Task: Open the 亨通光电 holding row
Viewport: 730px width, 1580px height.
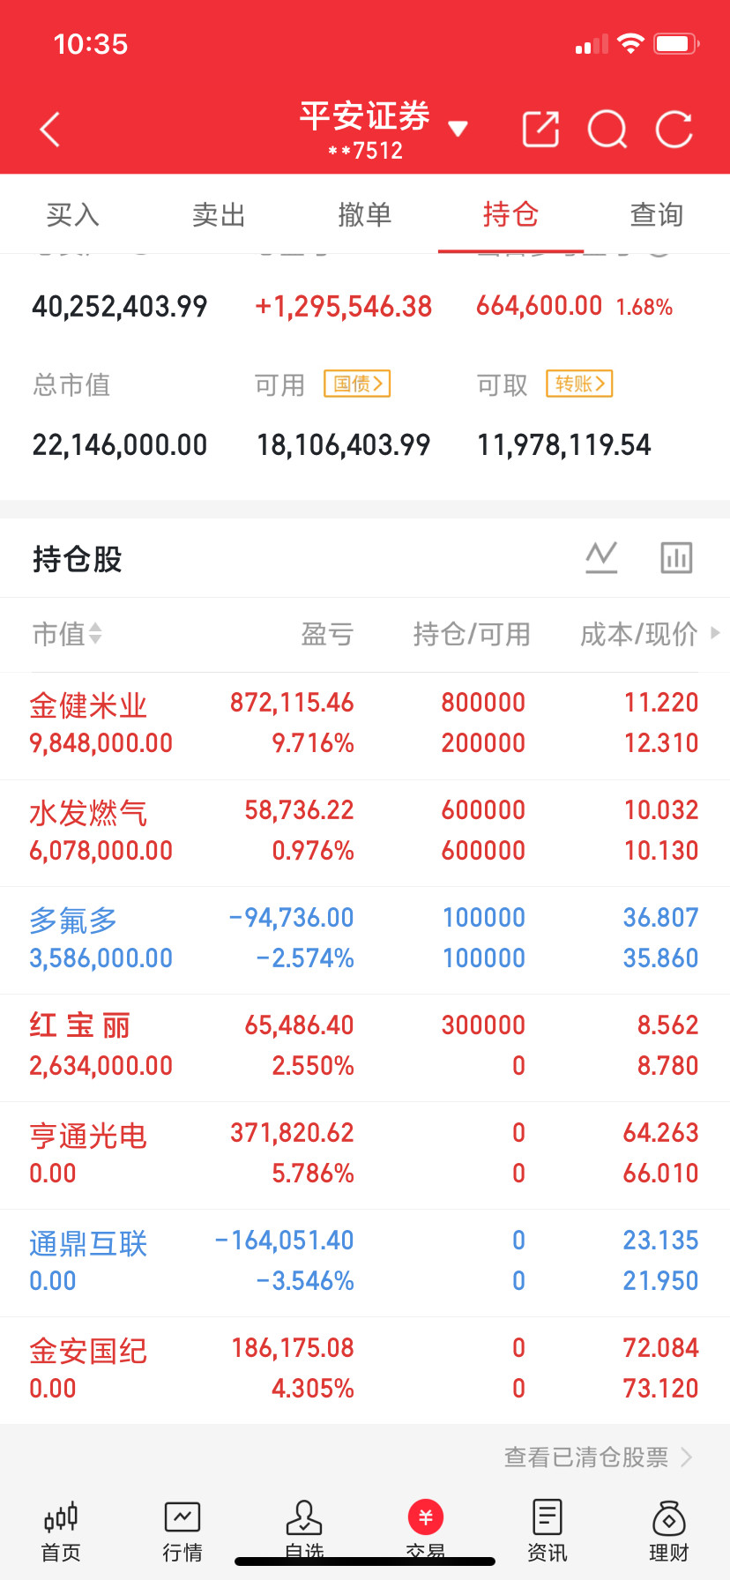Action: coord(365,1155)
